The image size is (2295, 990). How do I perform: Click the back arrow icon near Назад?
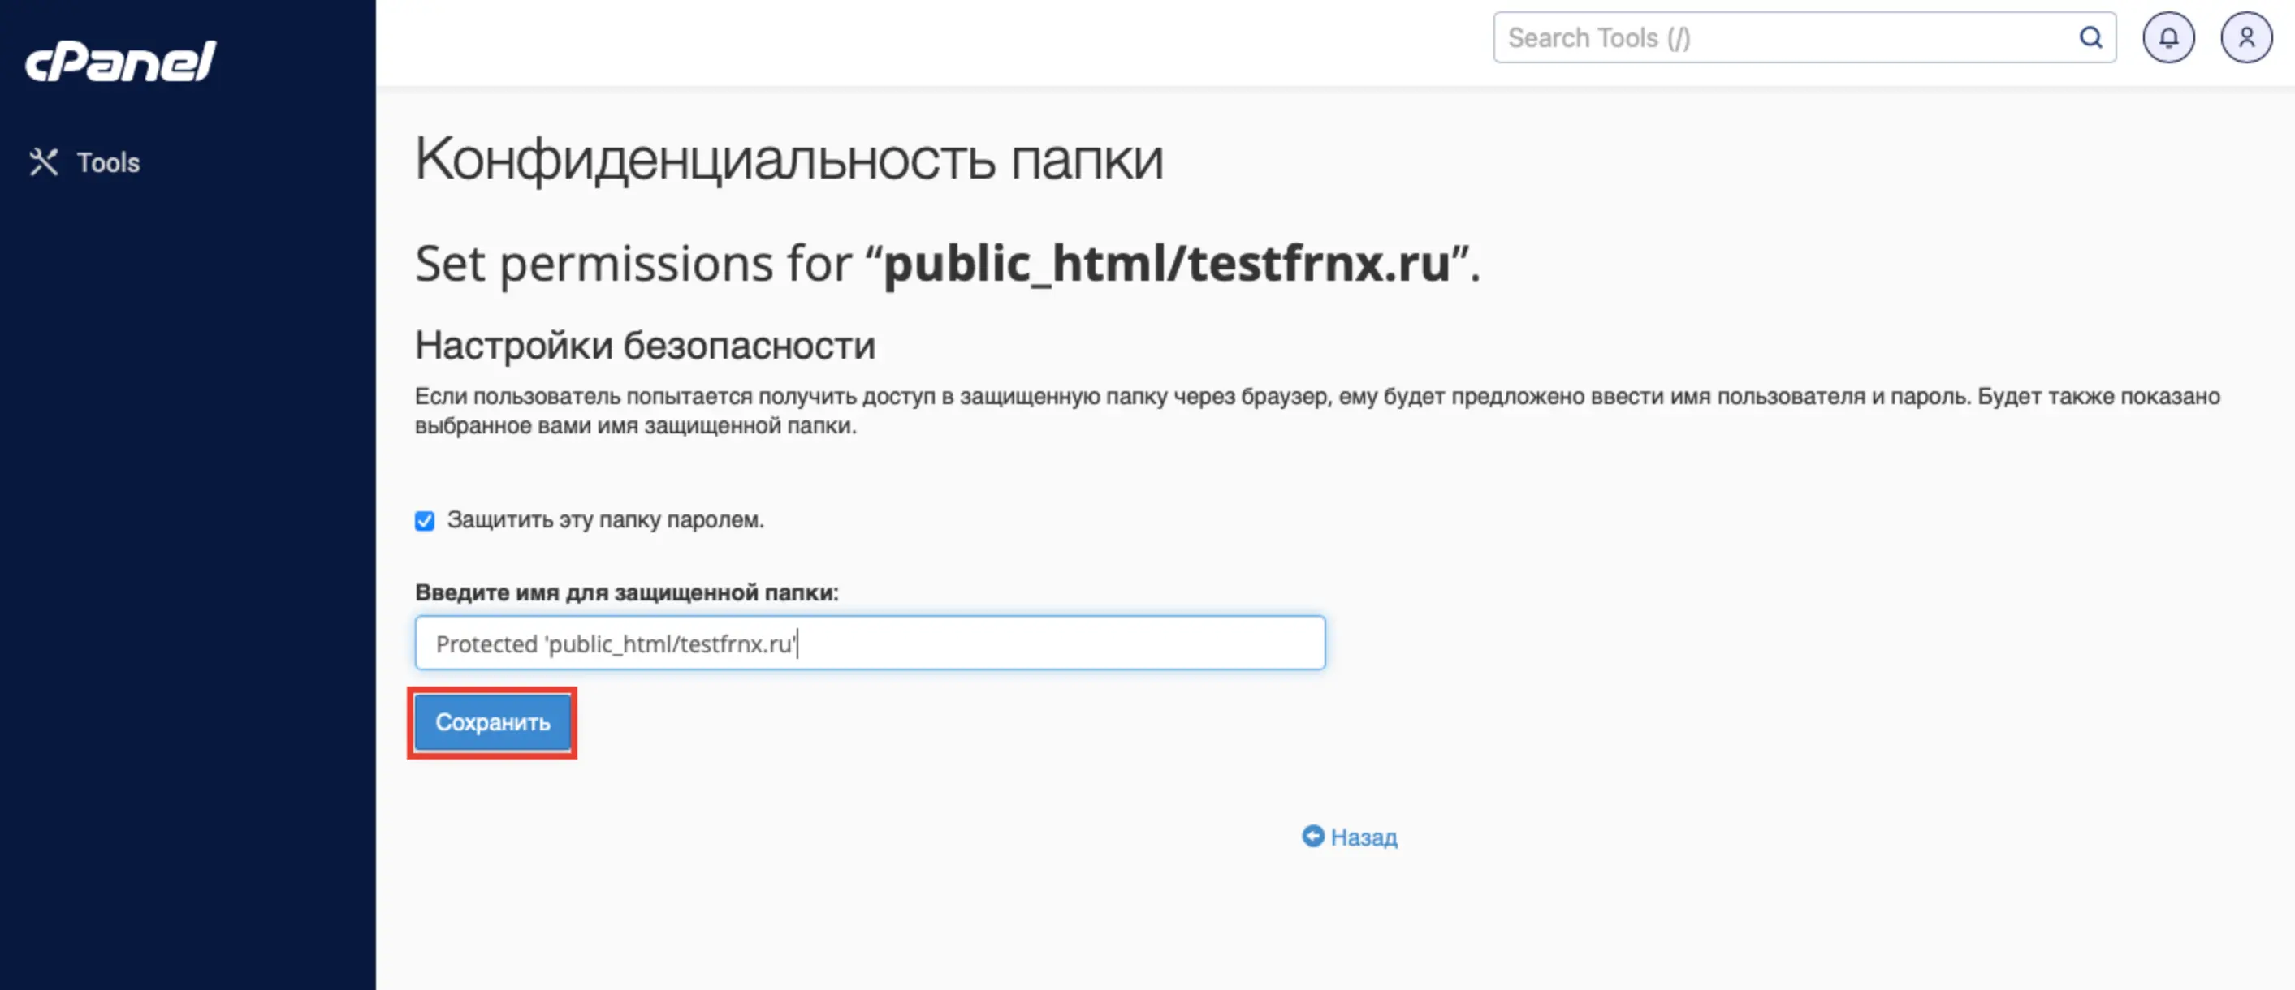point(1312,836)
